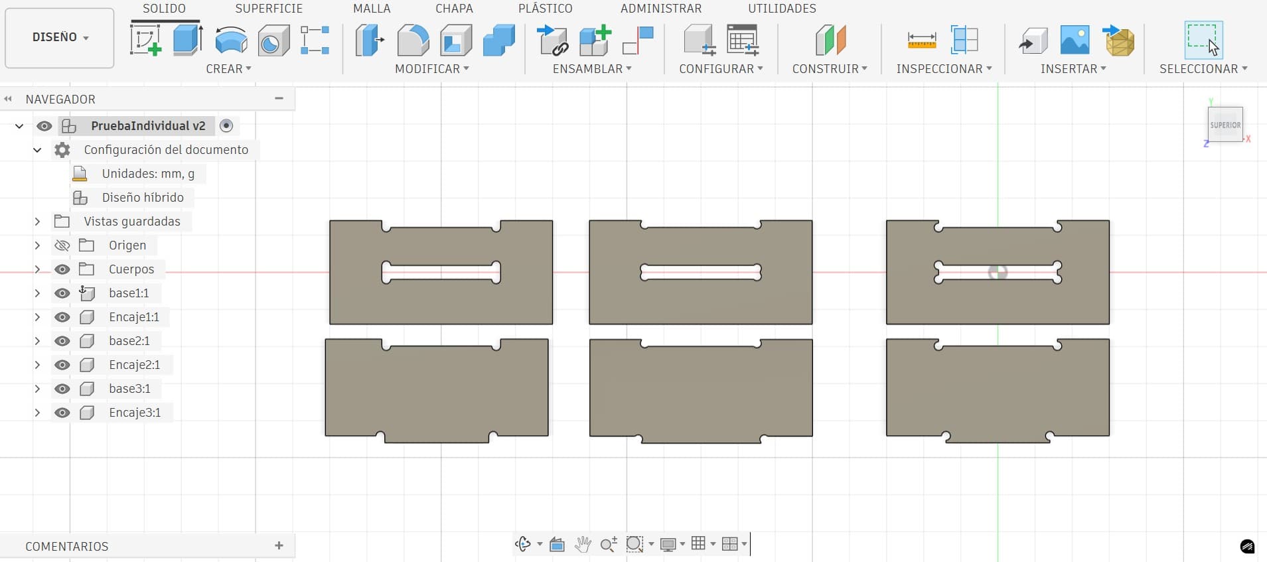This screenshot has height=562, width=1267.
Task: Select the Revolve tool
Action: (231, 39)
